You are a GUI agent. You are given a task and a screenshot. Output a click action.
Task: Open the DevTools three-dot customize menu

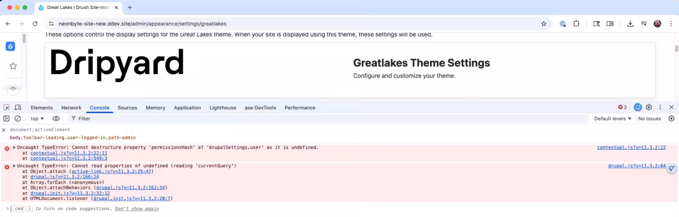[x=660, y=107]
